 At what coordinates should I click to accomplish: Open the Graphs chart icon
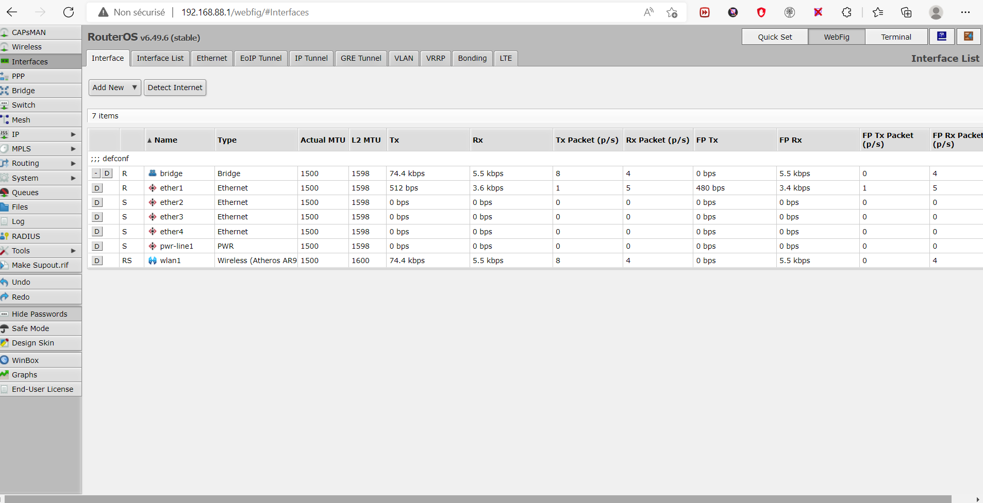coord(5,375)
